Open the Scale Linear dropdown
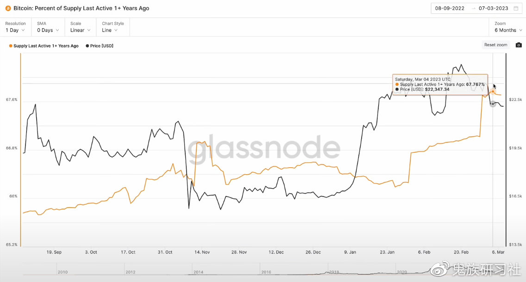This screenshot has height=282, width=526. [80, 30]
